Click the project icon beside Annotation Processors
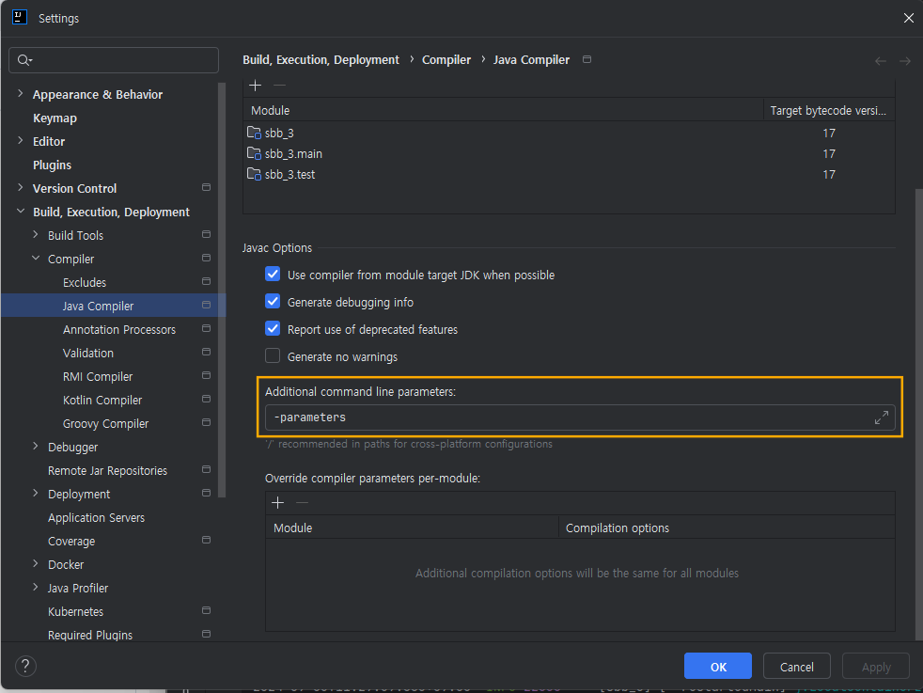This screenshot has width=923, height=693. 206,328
